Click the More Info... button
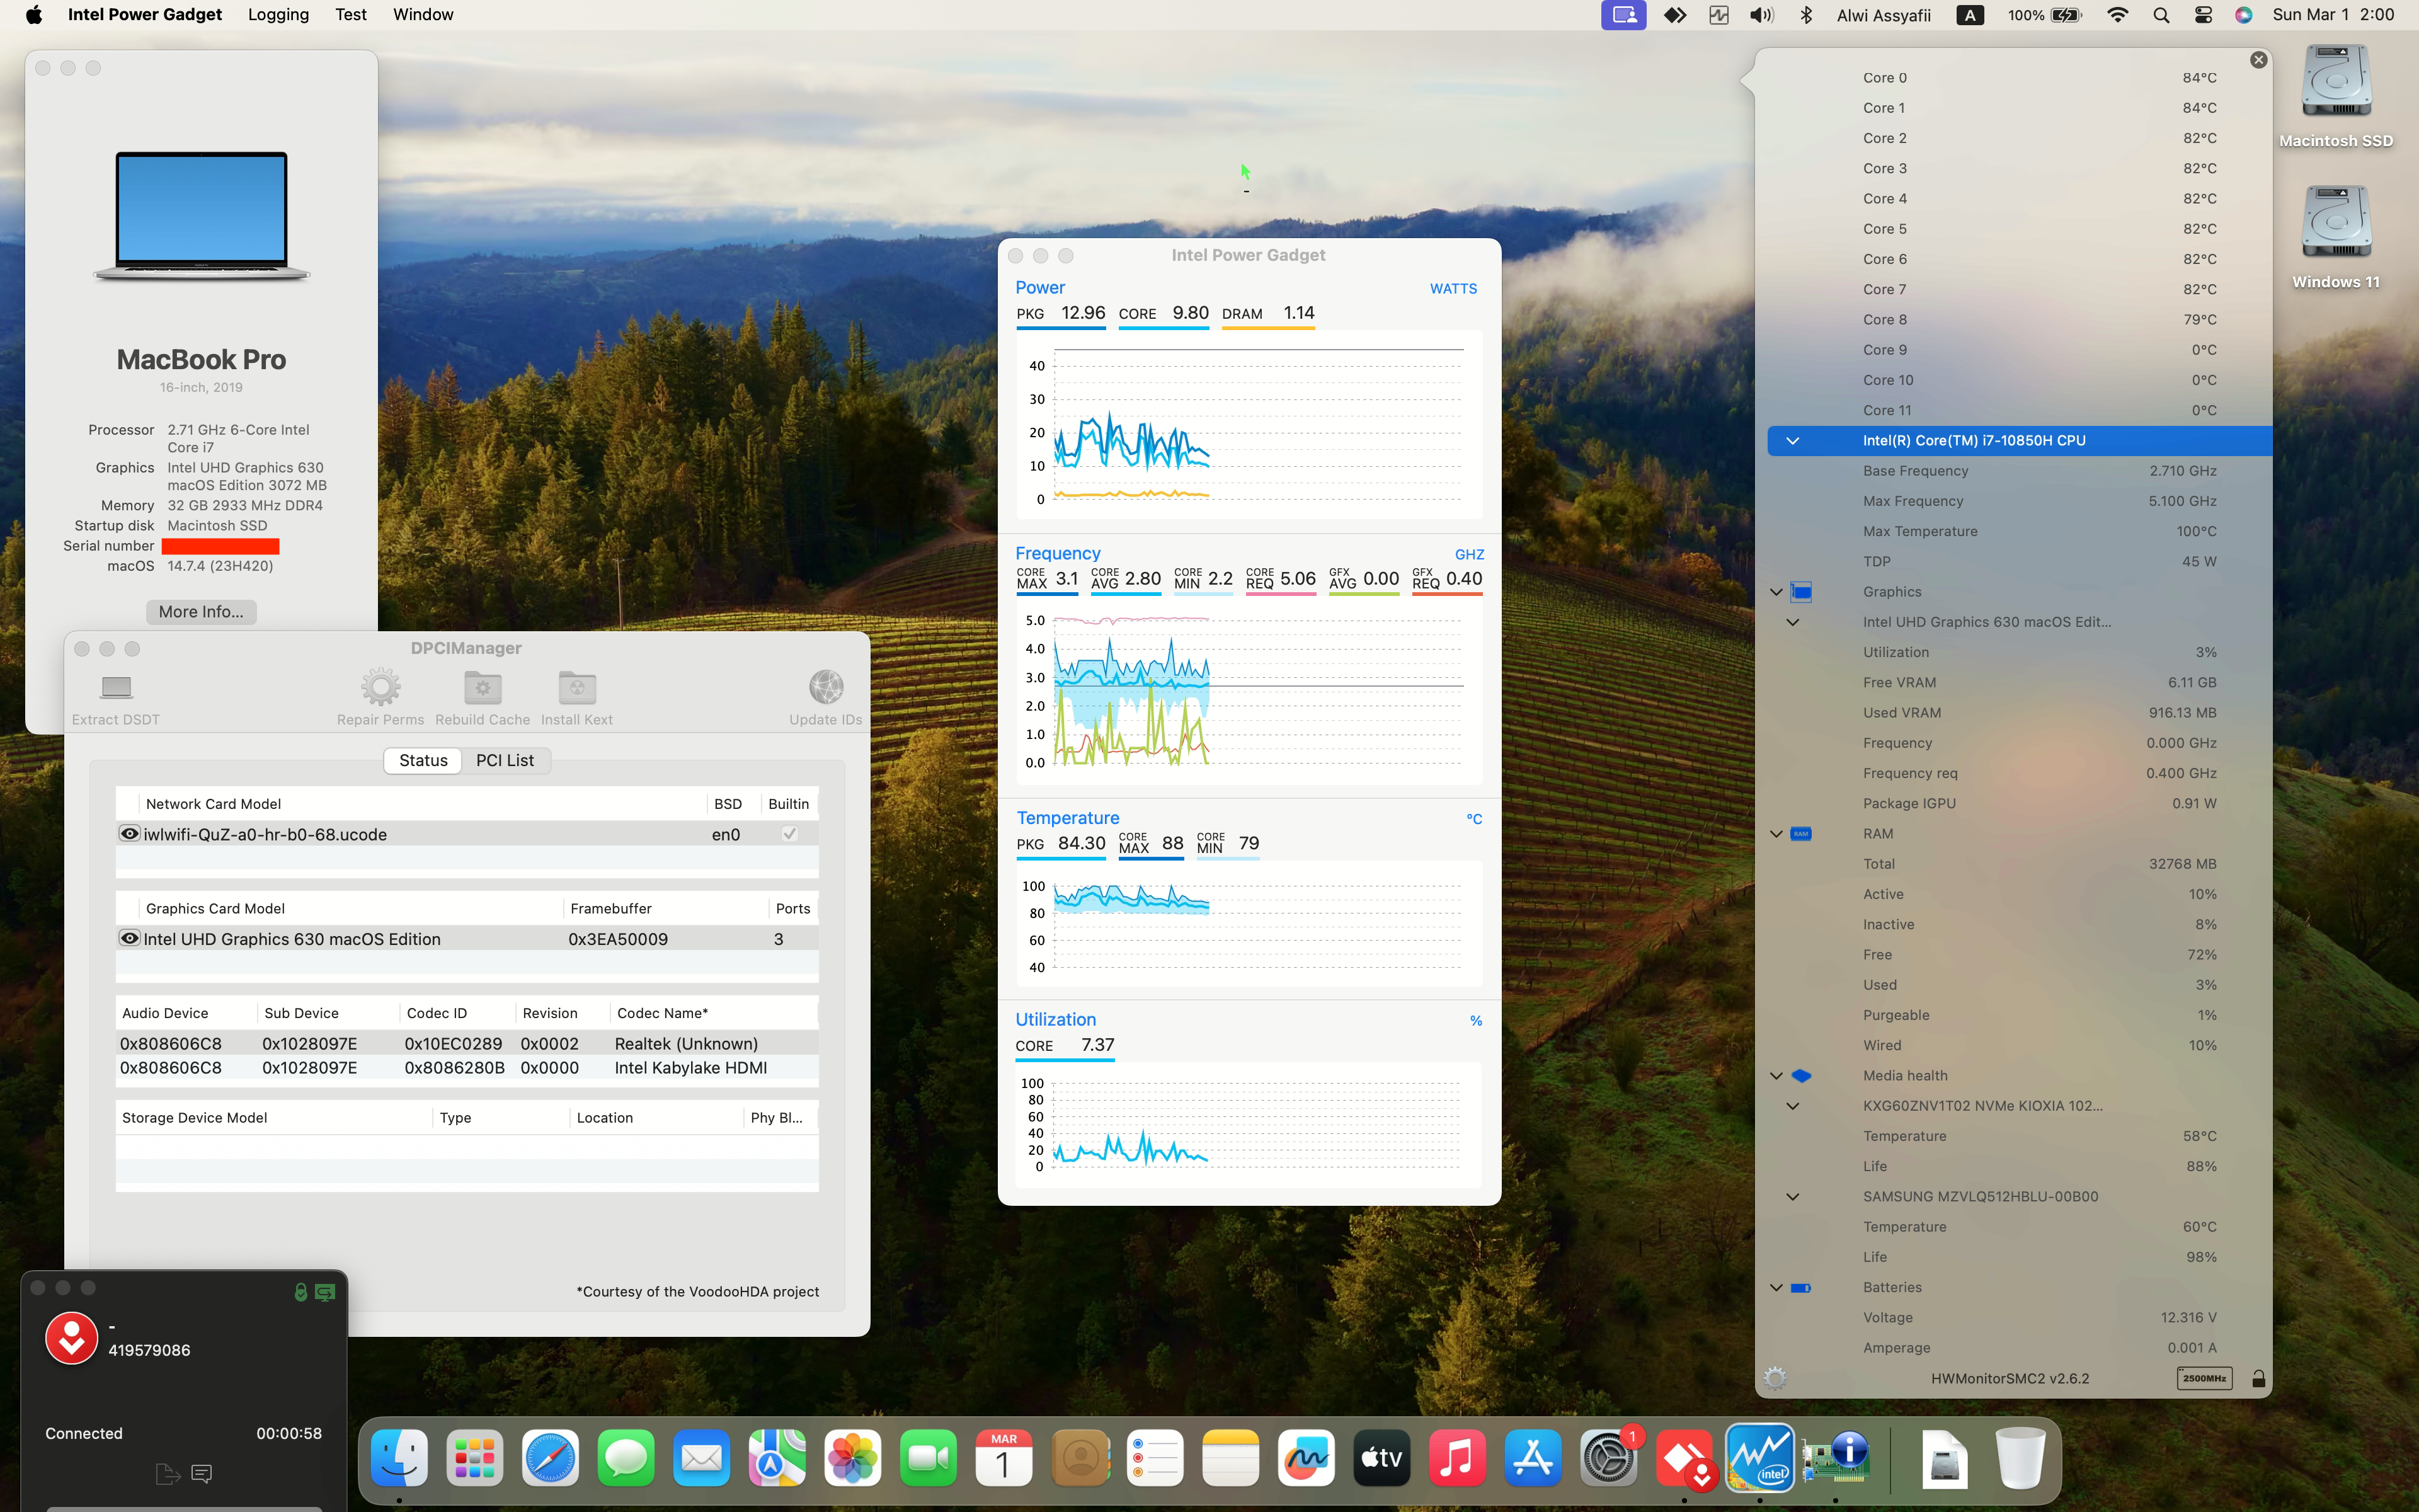The width and height of the screenshot is (2419, 1512). click(201, 612)
